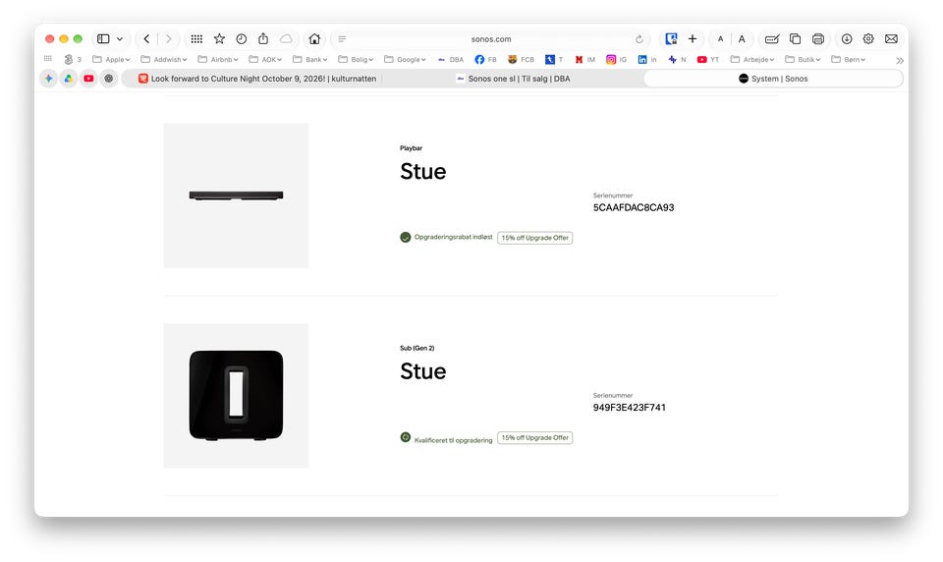Screen dimensions: 943x562
Task: Expand the Google bookmarks folder
Action: (406, 60)
